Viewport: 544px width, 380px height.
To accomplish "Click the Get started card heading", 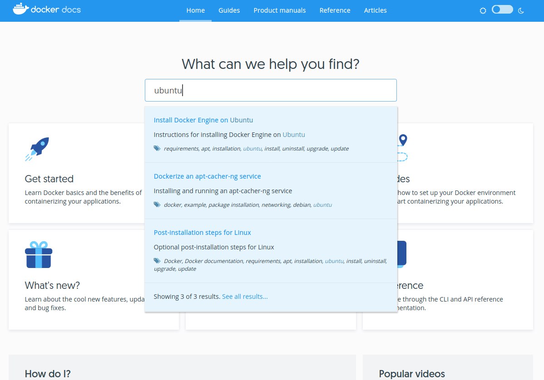I will pyautogui.click(x=49, y=179).
